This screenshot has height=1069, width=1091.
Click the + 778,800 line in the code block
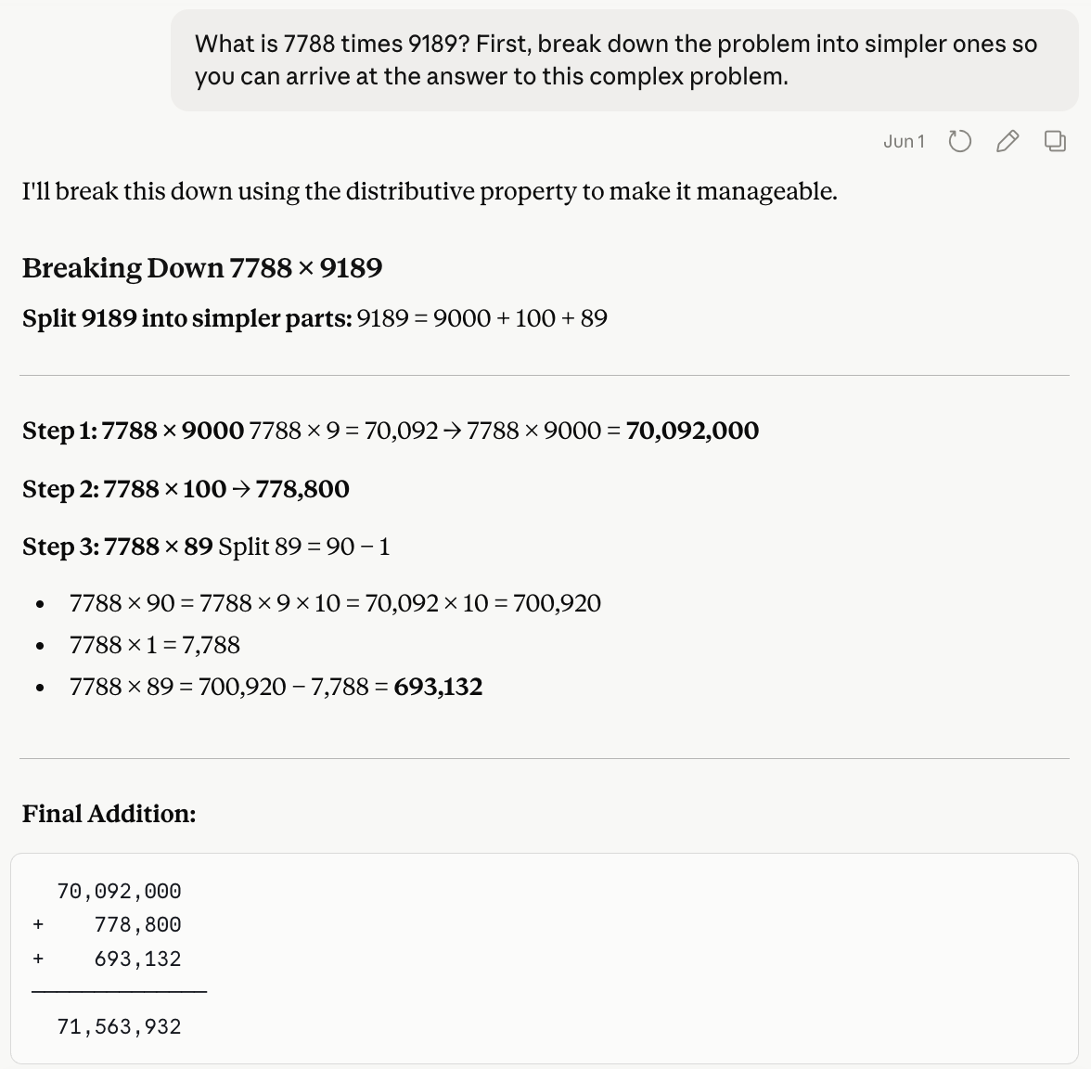coord(107,925)
